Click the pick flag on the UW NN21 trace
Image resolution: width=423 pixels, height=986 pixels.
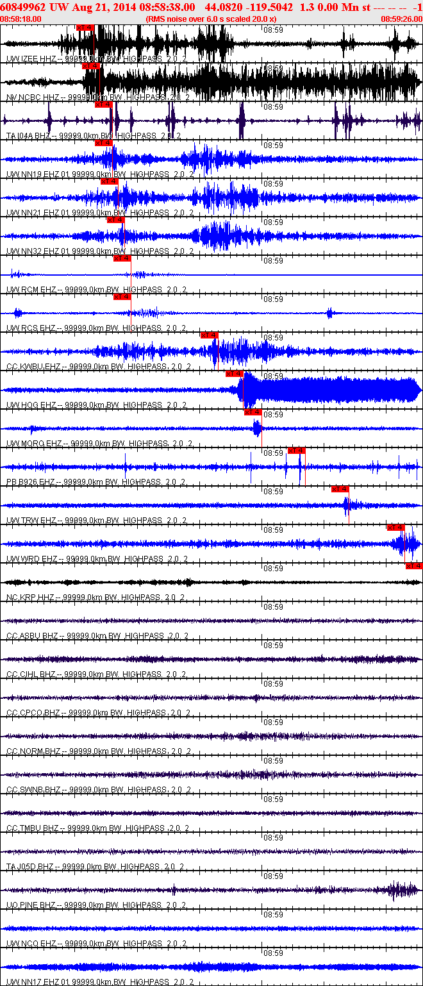coord(110,181)
